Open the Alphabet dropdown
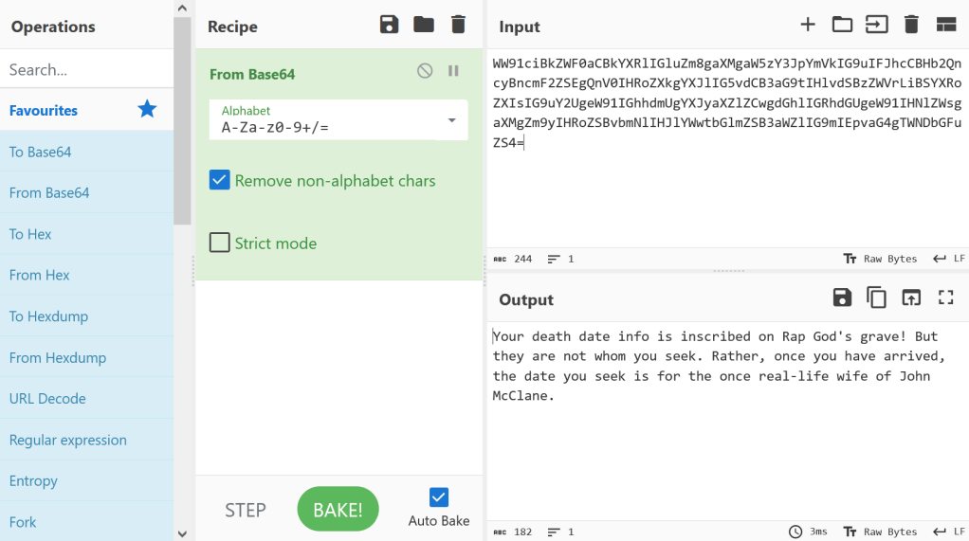The image size is (969, 541). pos(451,120)
